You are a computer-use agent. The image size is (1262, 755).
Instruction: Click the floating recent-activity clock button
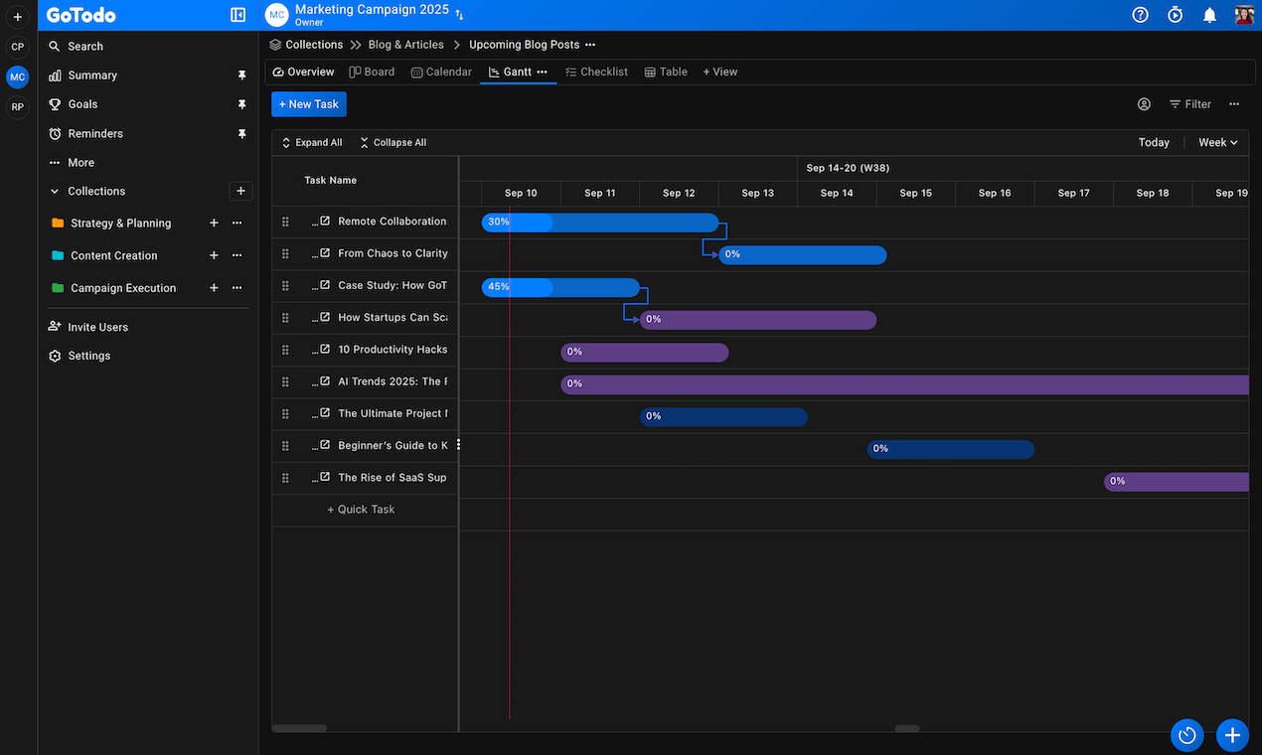tap(1187, 735)
